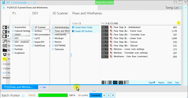Expand the subfolder marker next to BitCommander
Screen dimensions: 188x98
pos(50,35)
